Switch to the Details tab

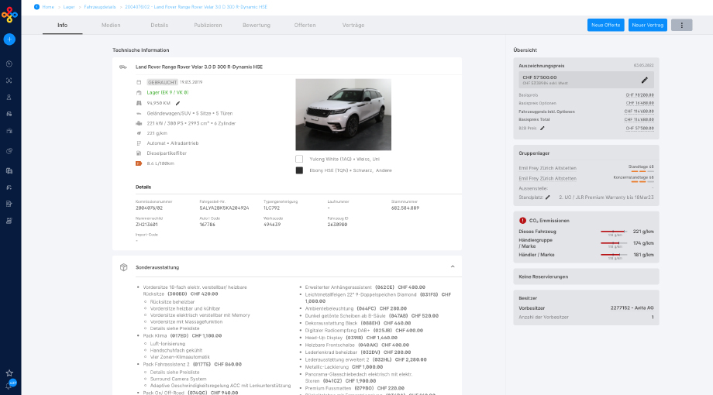pos(159,26)
